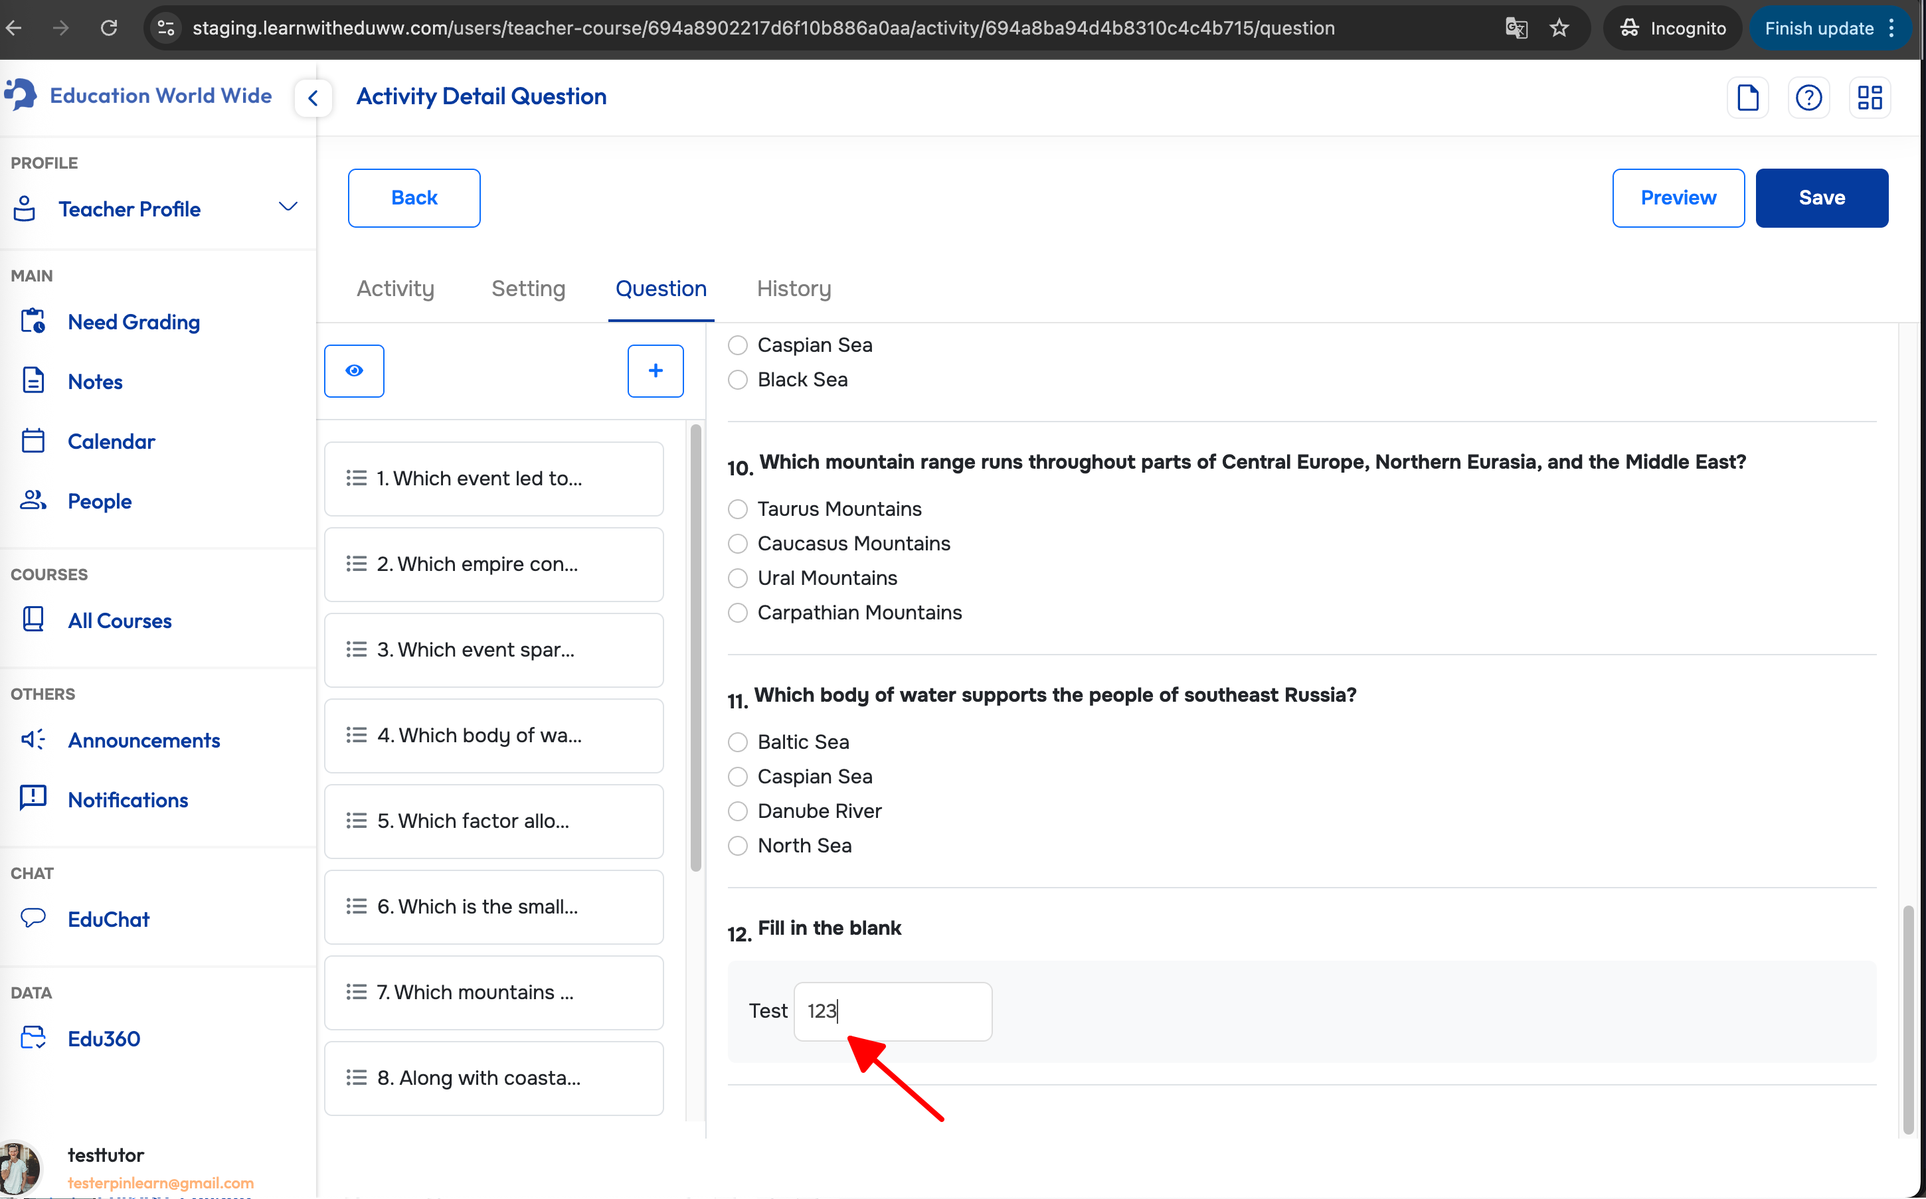Open EduChat in the sidebar

point(108,919)
